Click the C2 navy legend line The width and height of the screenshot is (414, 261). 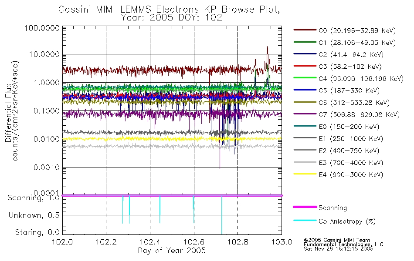[305, 54]
